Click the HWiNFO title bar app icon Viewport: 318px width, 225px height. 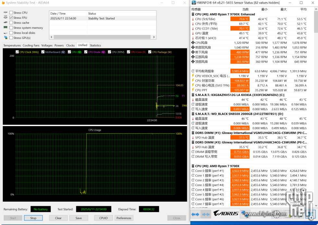[x=194, y=3]
